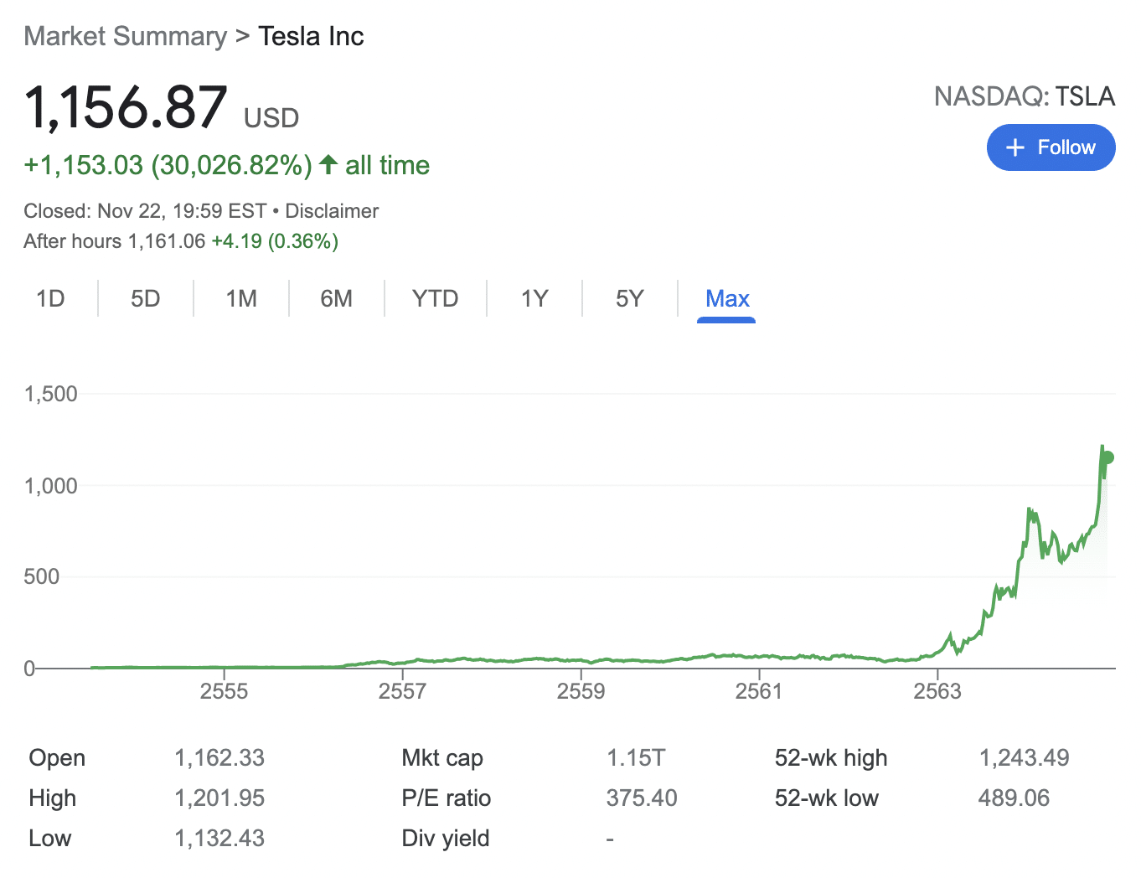
Task: Open the YTD range tab
Action: pyautogui.click(x=435, y=298)
